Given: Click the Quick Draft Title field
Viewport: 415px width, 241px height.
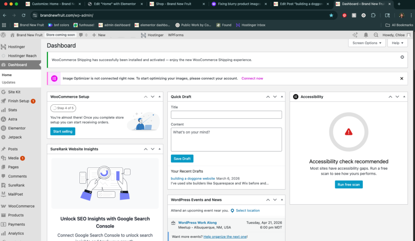Looking at the screenshot, I should click(226, 114).
